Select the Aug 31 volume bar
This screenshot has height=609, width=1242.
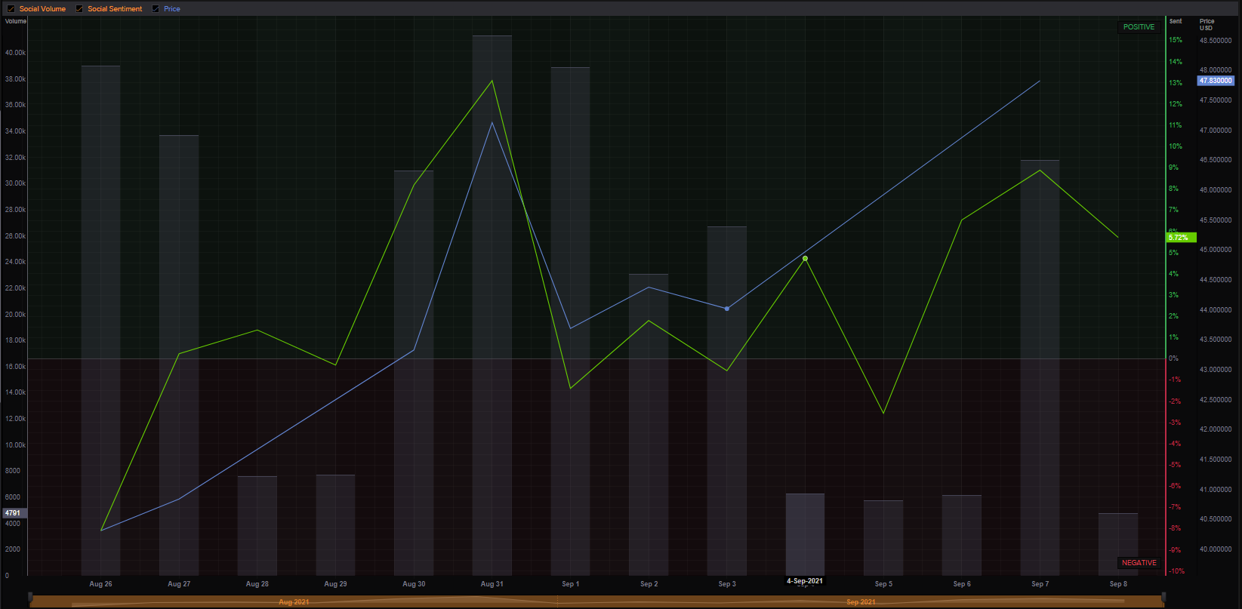click(x=492, y=302)
